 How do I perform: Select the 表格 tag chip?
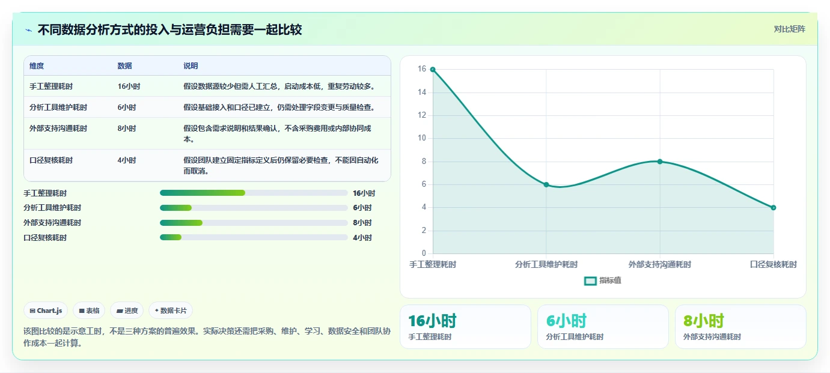point(89,311)
